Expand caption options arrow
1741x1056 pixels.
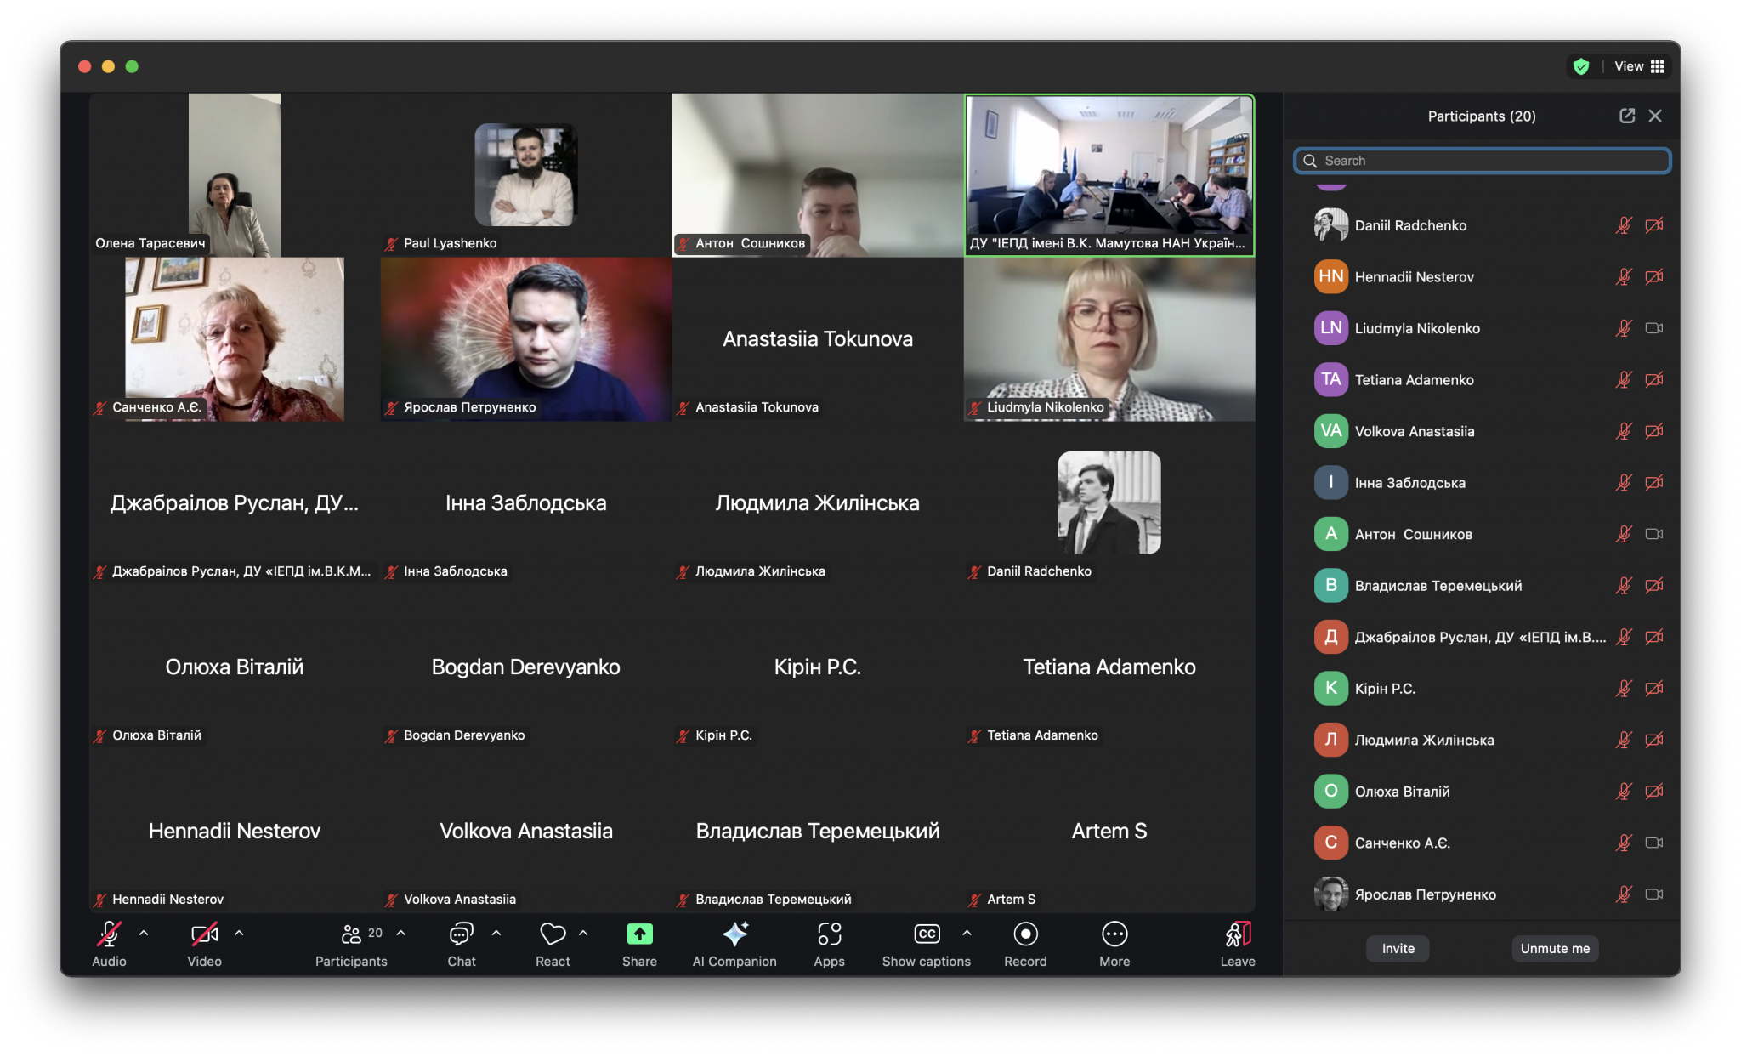(967, 933)
